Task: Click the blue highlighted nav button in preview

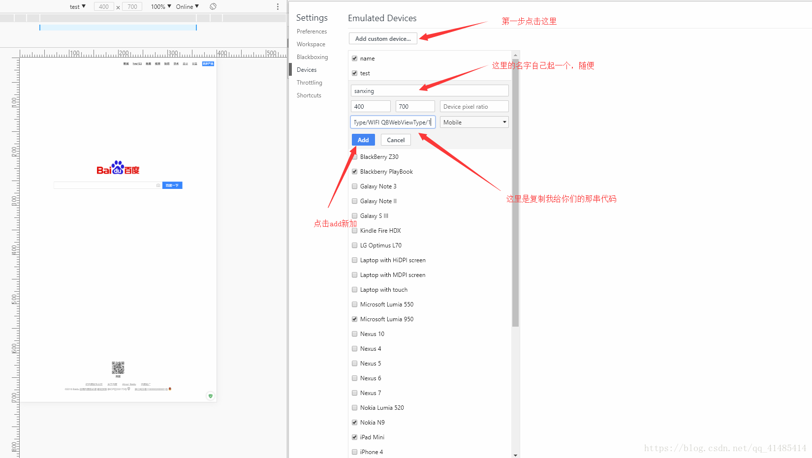Action: coord(208,63)
